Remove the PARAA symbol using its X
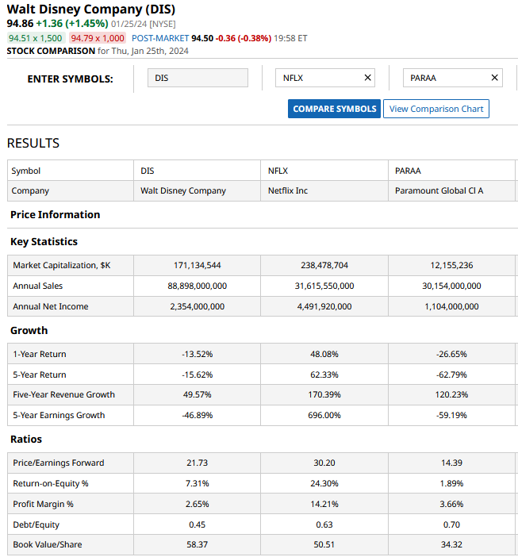This screenshot has height=557, width=518. point(495,78)
